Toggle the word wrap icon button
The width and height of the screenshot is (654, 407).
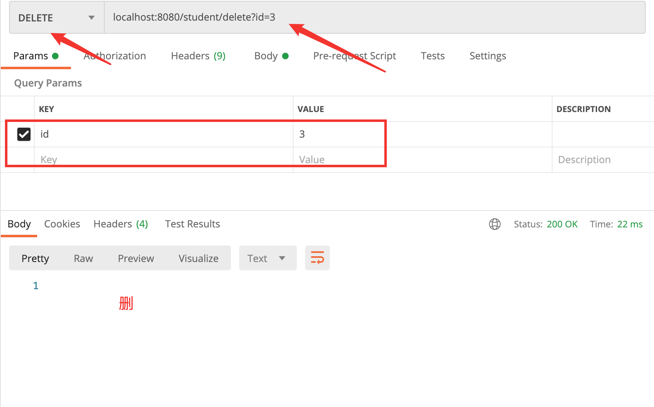[x=317, y=258]
